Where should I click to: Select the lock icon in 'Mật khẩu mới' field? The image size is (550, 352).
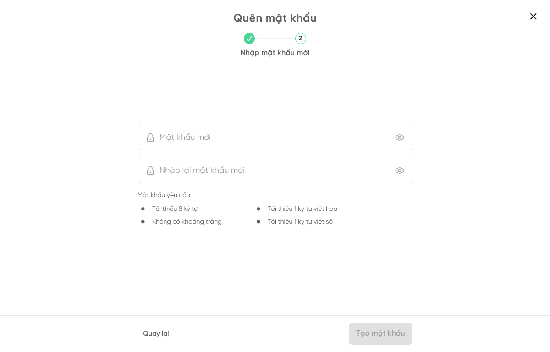pyautogui.click(x=150, y=137)
